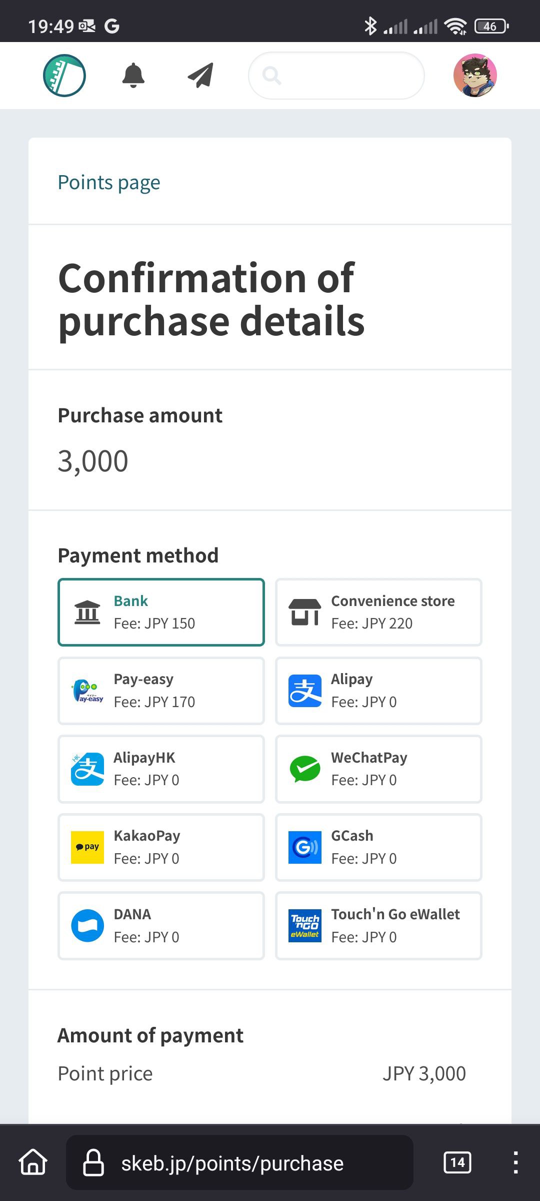Open the user profile avatar
The width and height of the screenshot is (540, 1201).
coord(475,76)
